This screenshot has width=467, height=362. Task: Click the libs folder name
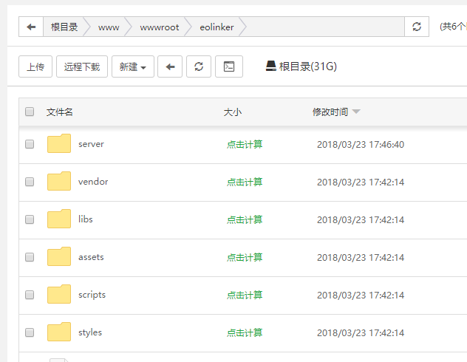click(x=86, y=219)
